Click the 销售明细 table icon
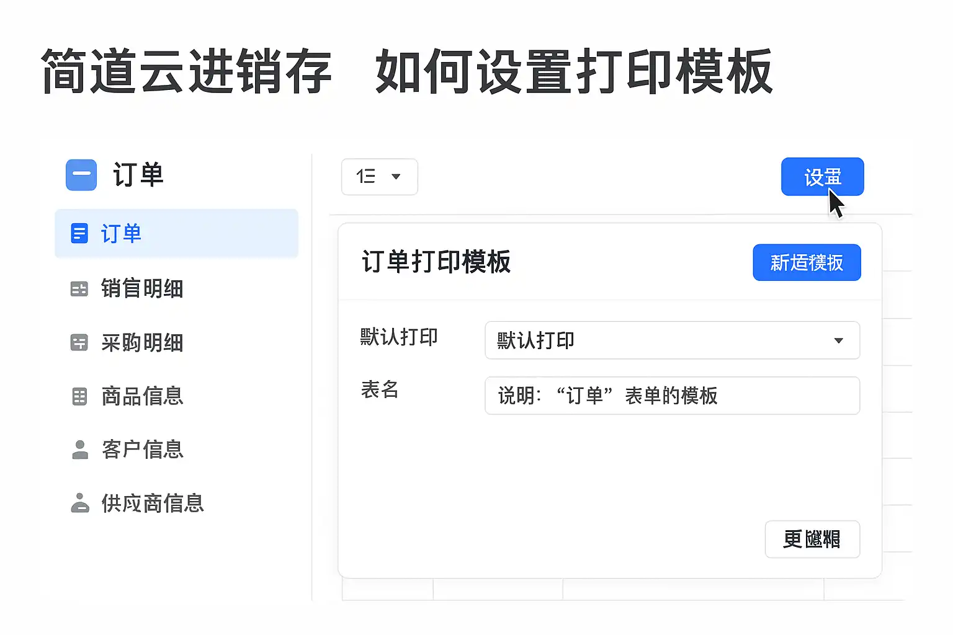The width and height of the screenshot is (953, 635). [79, 289]
